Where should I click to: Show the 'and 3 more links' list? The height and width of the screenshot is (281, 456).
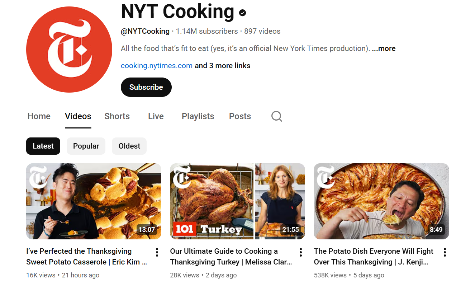pos(223,66)
